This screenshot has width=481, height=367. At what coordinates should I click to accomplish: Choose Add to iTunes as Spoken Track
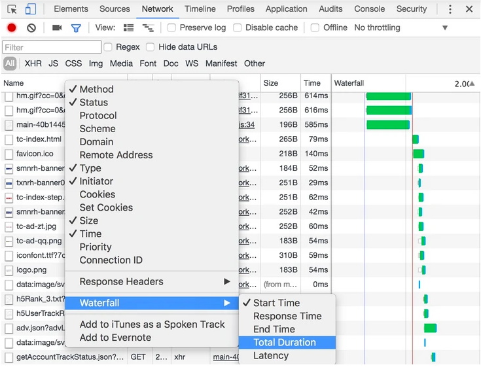152,324
